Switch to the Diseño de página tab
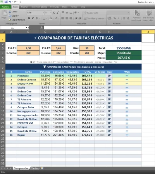 [x=39, y=7]
